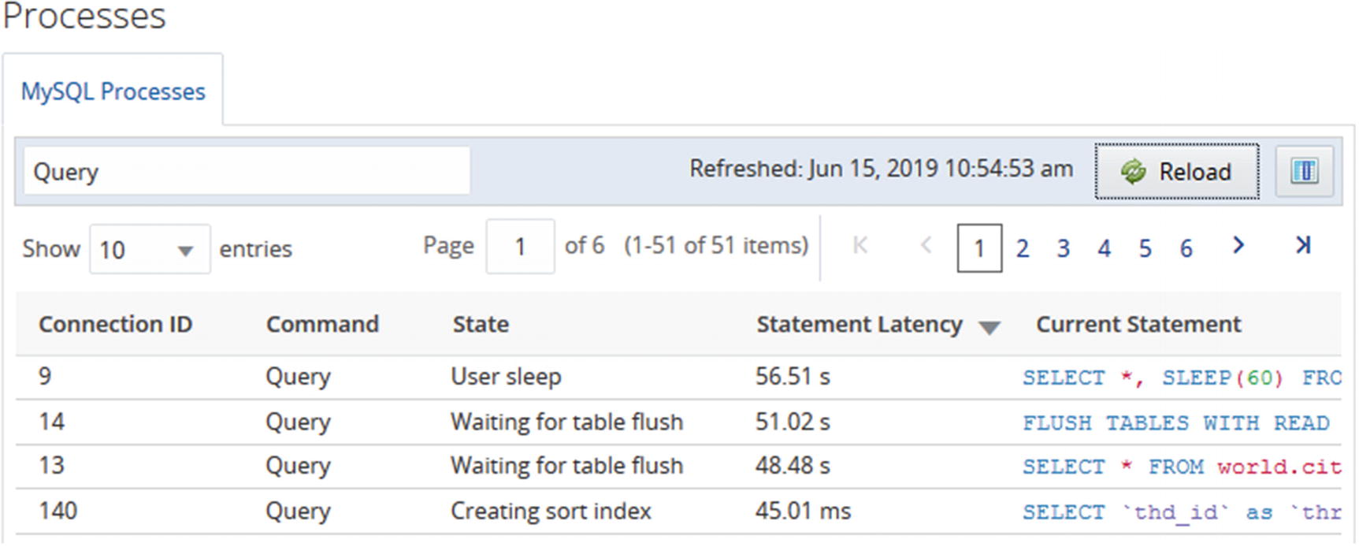Click the 45.01 ms latency value
Viewport: 1359px width, 547px height.
(x=803, y=511)
